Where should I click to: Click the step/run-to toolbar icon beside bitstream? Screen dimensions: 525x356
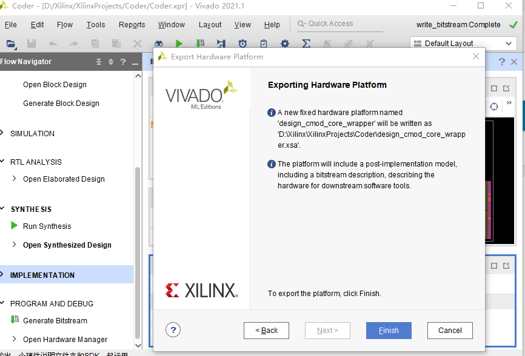[x=221, y=44]
